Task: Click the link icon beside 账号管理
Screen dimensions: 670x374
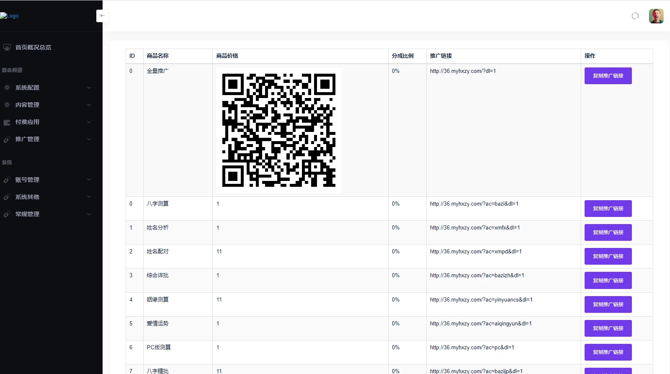Action: click(x=7, y=180)
